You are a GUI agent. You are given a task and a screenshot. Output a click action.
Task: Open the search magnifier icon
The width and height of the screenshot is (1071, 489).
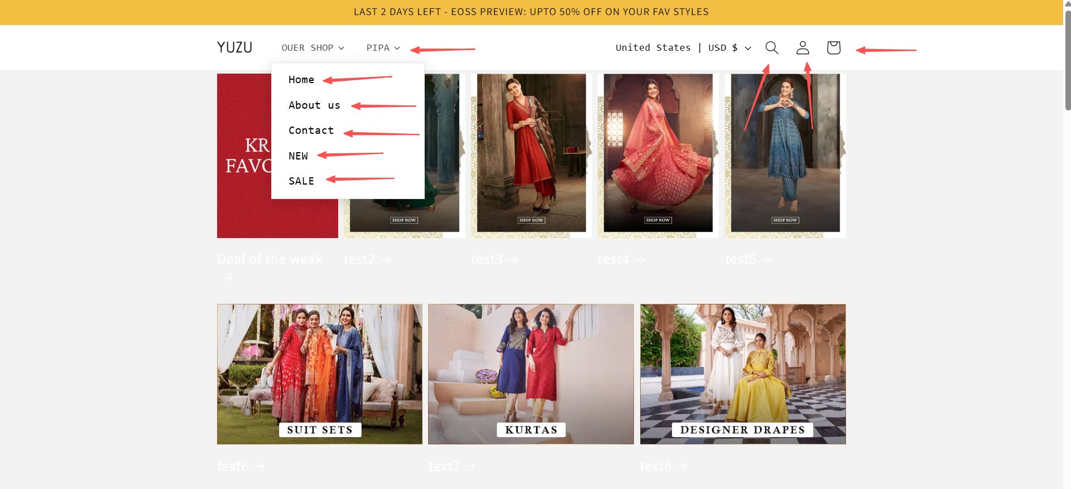pos(771,48)
